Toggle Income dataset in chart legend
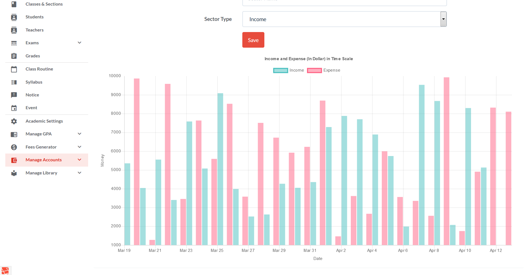This screenshot has width=529, height=275. tap(289, 70)
